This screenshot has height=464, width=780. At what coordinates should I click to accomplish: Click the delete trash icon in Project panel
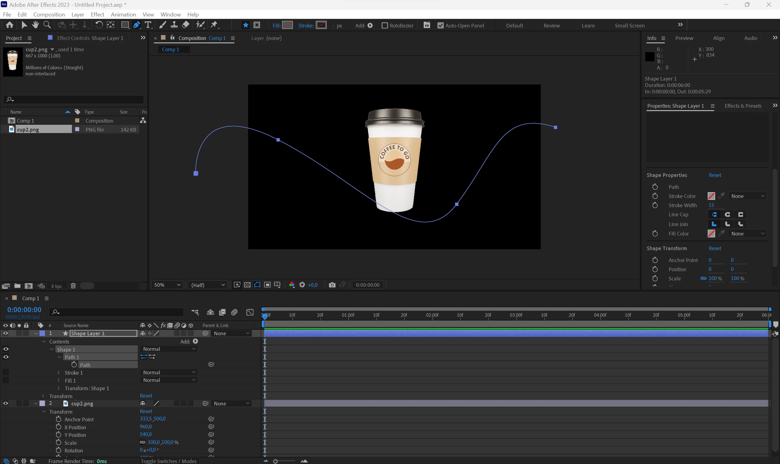73,286
